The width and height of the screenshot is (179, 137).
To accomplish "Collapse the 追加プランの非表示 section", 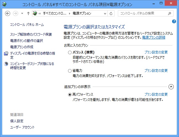I will point(171,87).
